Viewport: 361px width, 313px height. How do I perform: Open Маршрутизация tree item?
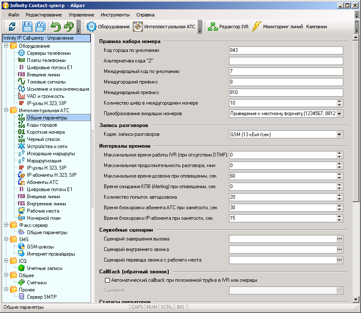click(44, 161)
